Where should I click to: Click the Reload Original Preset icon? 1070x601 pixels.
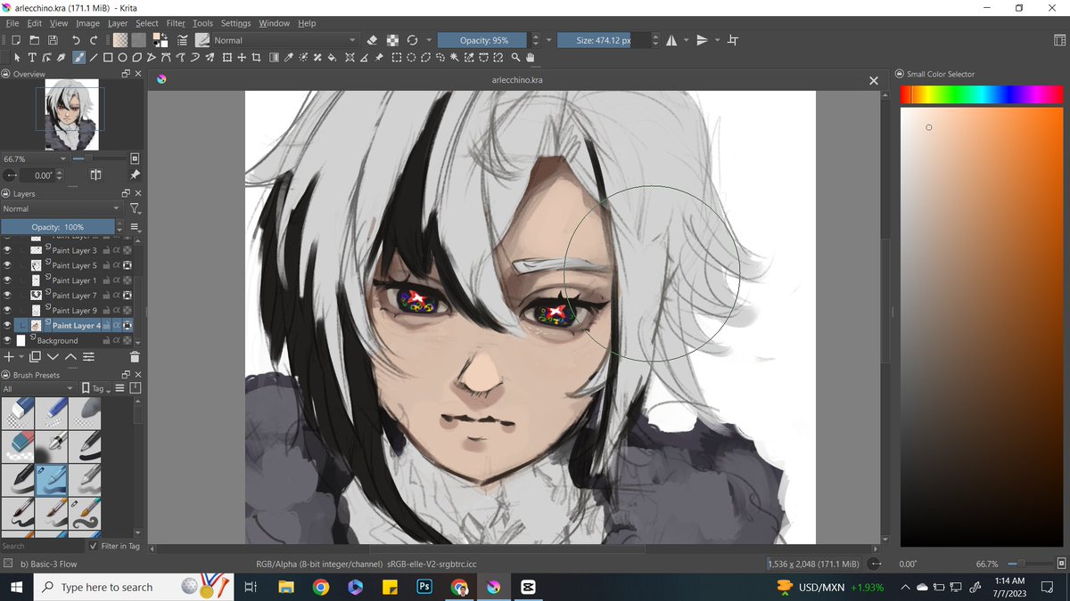[412, 40]
